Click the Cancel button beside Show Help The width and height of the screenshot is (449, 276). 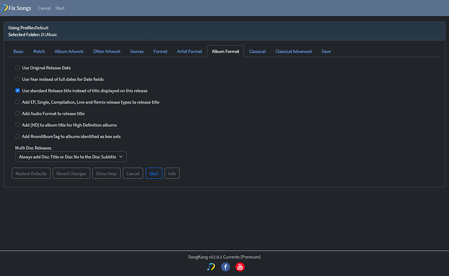(133, 173)
